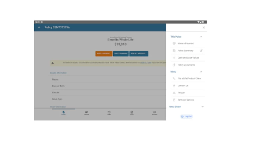Close the side menu with X

pos(204,27)
